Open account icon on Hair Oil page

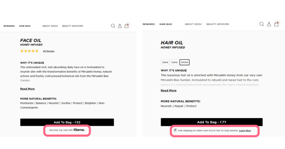tap(269, 24)
